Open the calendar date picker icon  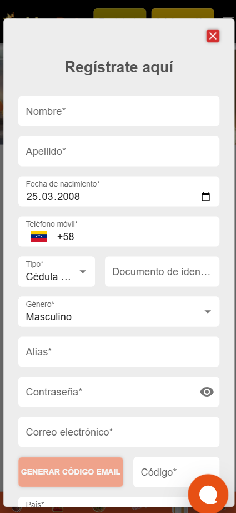pos(205,197)
